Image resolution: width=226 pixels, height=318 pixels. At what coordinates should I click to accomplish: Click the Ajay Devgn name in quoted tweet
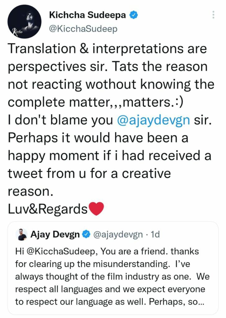(x=55, y=234)
